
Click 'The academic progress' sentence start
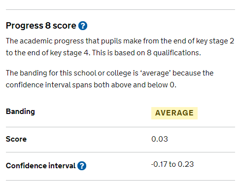pyautogui.click(x=45, y=41)
